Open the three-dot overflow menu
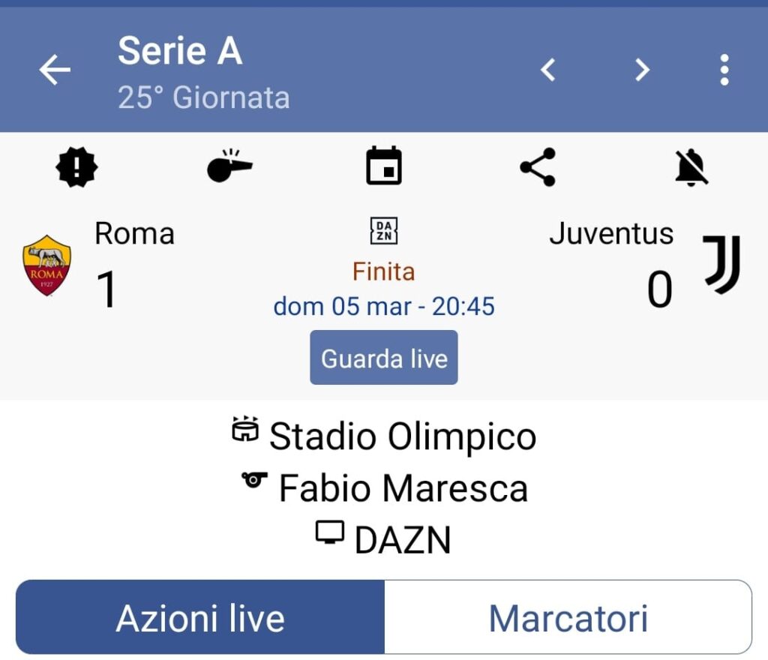This screenshot has height=660, width=768. point(724,70)
